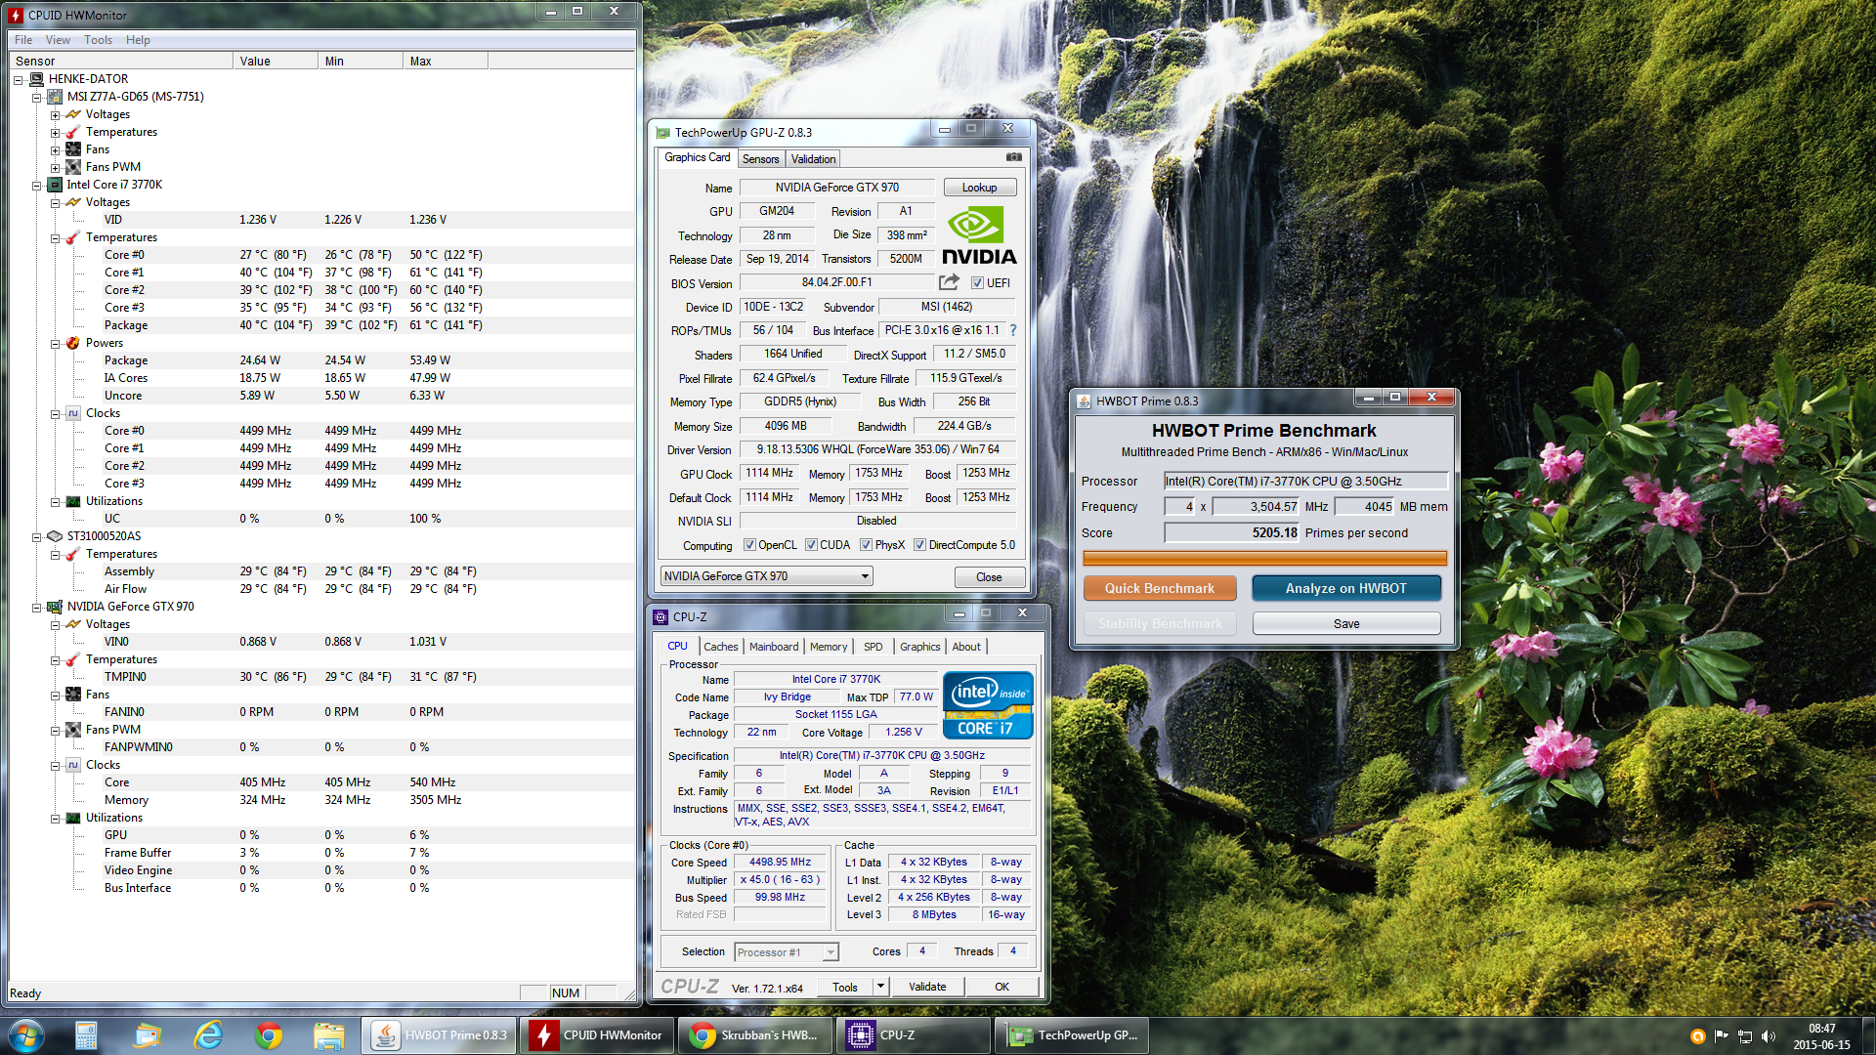Toggle the DirectCompute 5.0 checkbox
The image size is (1876, 1055).
[919, 545]
